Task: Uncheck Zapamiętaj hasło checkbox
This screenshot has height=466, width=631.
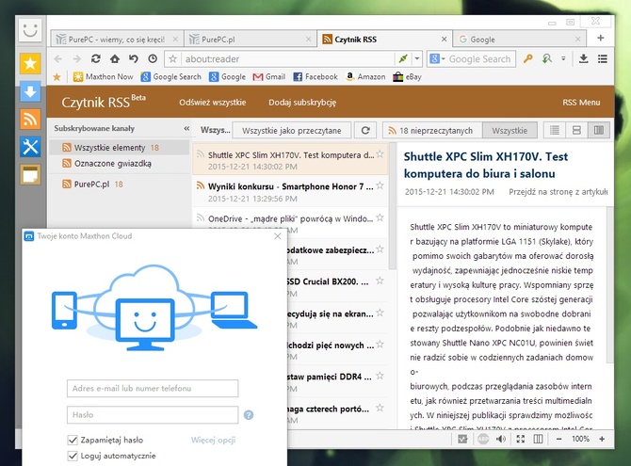Action: click(73, 441)
